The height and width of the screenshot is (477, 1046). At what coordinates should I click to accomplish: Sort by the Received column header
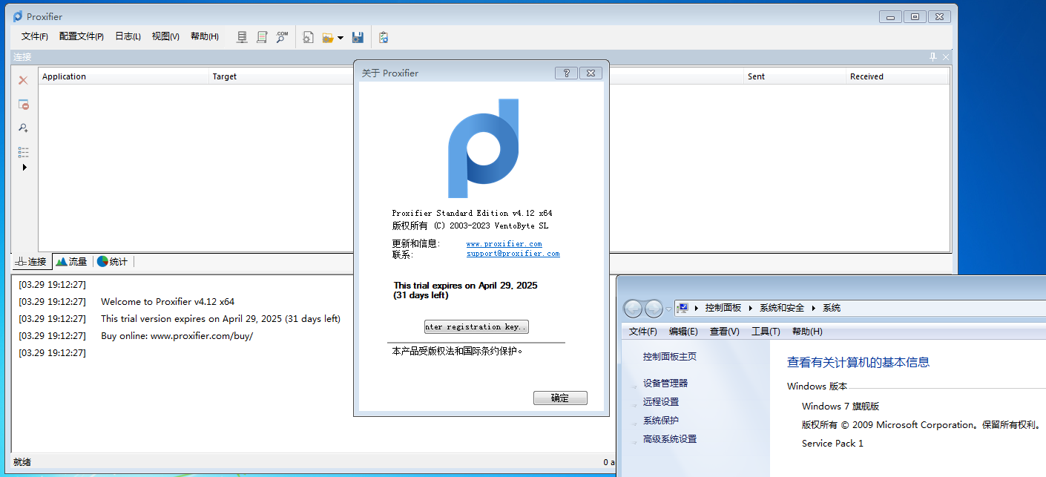point(898,76)
